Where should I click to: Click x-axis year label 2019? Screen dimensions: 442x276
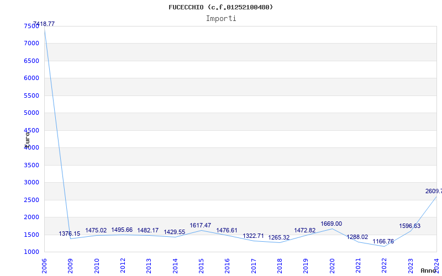click(306, 266)
